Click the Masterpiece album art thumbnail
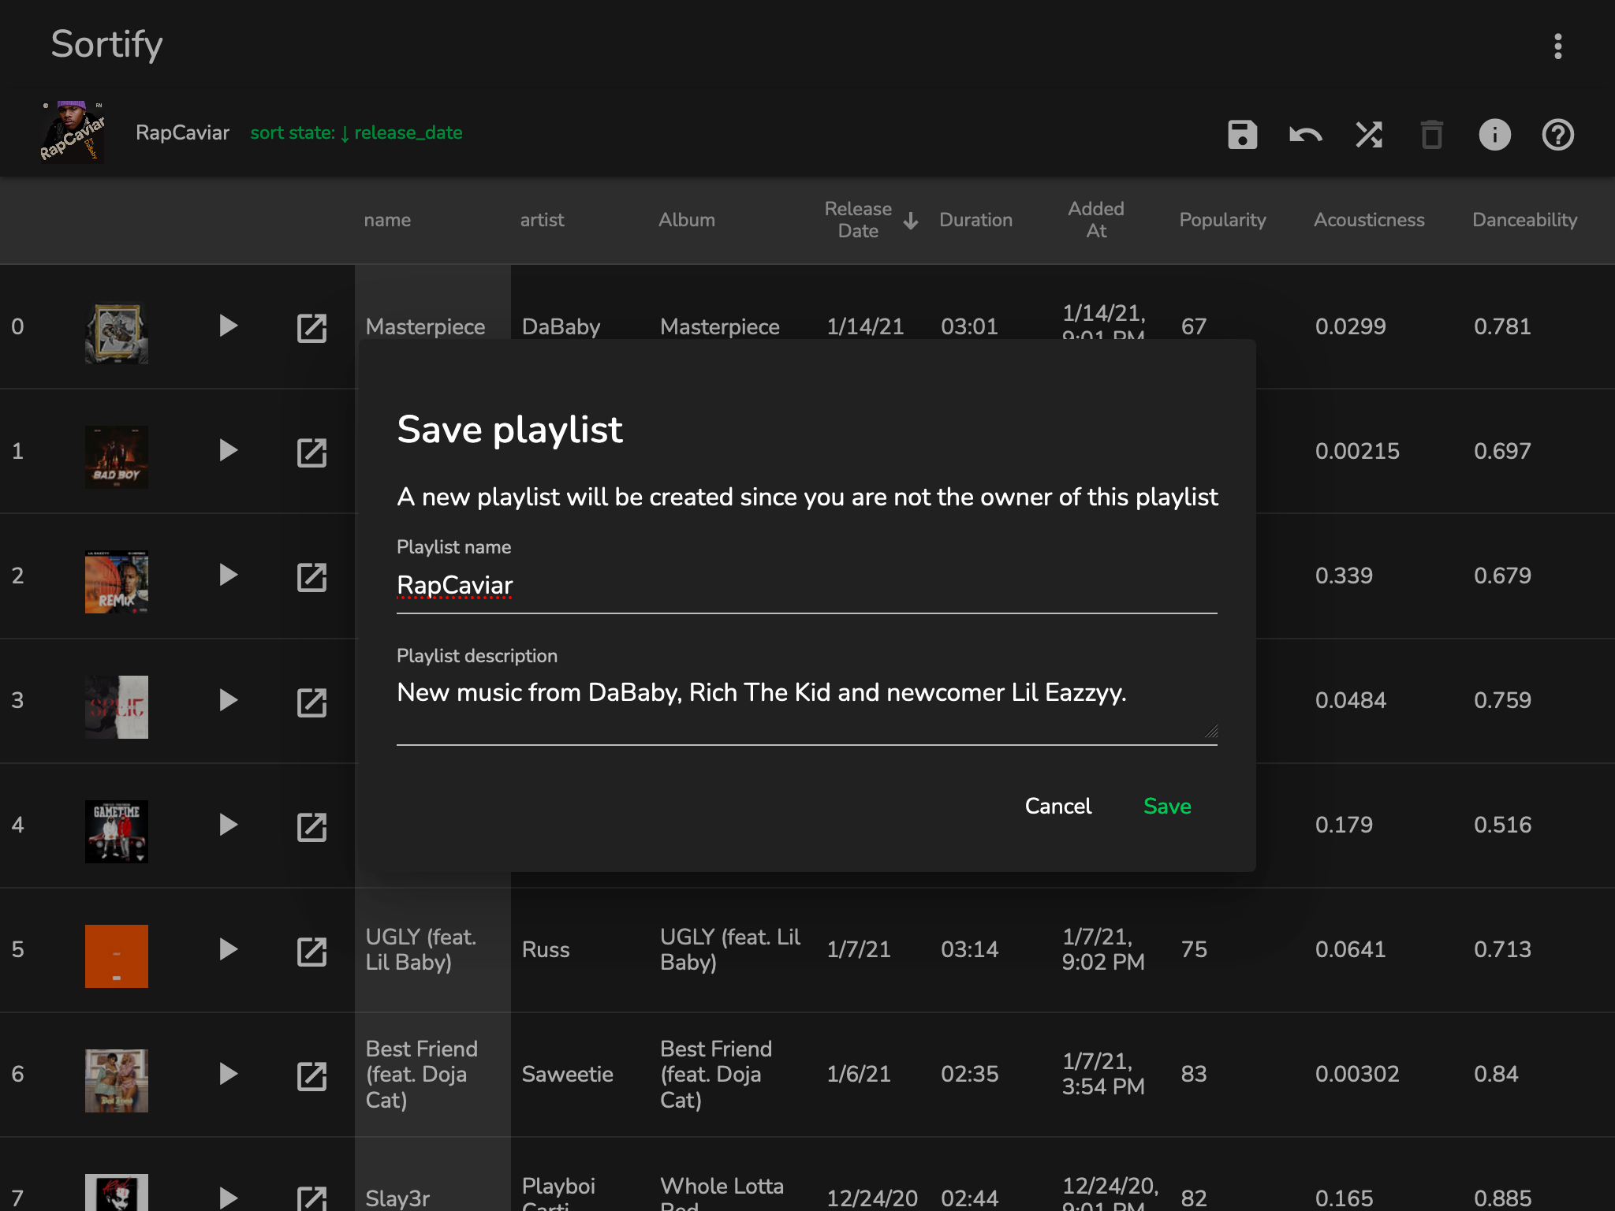Image resolution: width=1615 pixels, height=1211 pixels. [117, 333]
